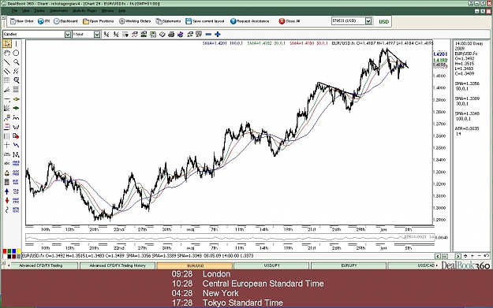The width and height of the screenshot is (493, 308).
Task: Switch to the EUR/USD chart tab
Action: point(195,265)
